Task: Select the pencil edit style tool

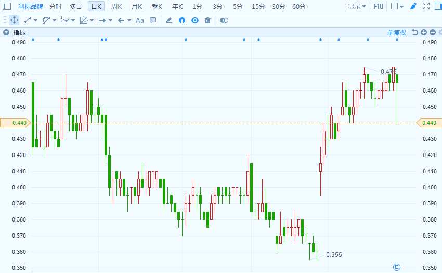Action: (x=169, y=20)
